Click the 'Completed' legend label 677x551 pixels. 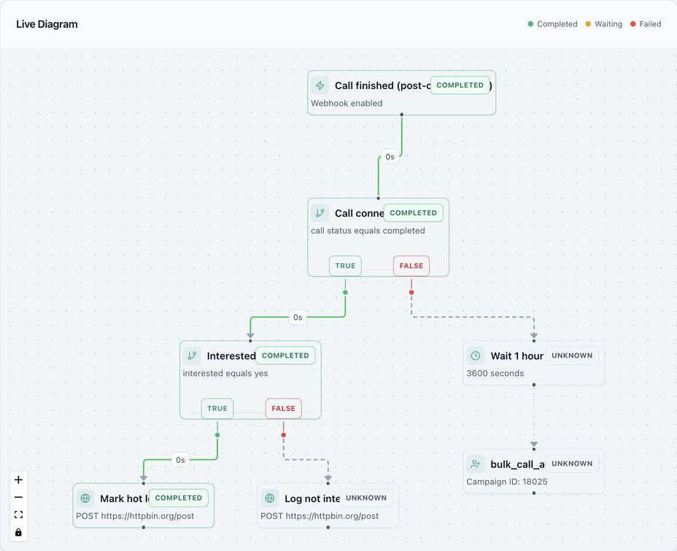[x=557, y=24]
